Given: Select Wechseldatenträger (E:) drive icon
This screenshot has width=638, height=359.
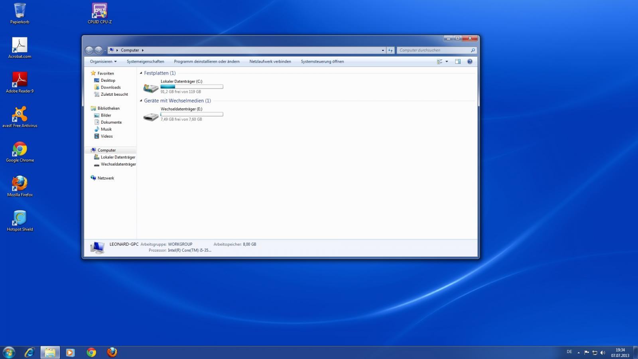Looking at the screenshot, I should 151,116.
